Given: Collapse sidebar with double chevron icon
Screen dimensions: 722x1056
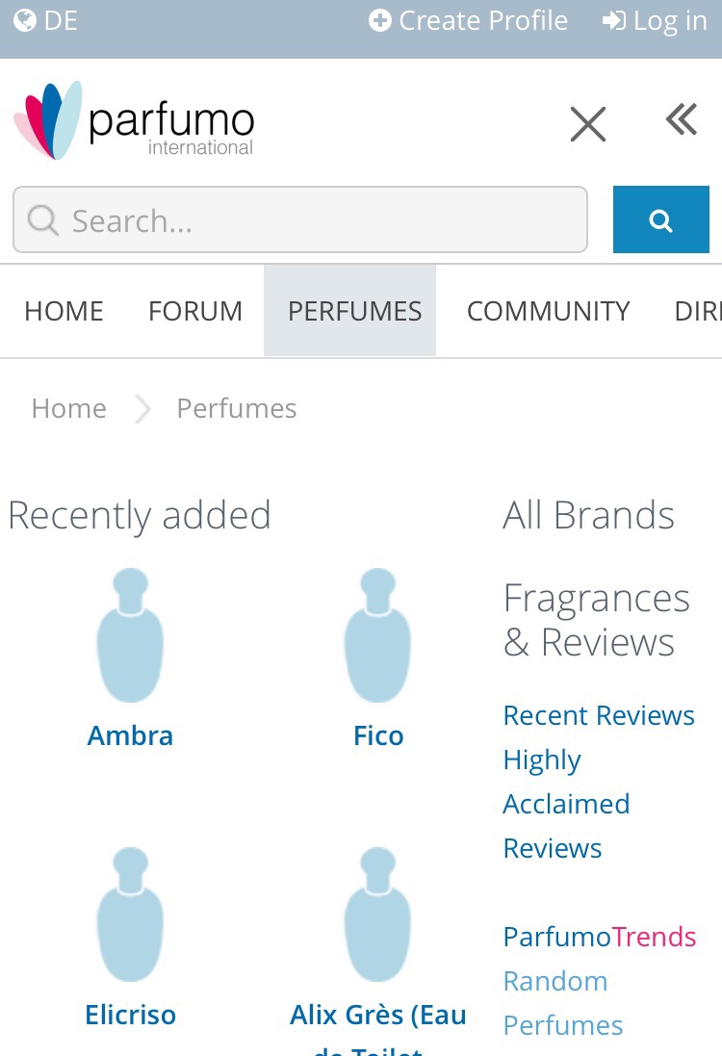Looking at the screenshot, I should pyautogui.click(x=681, y=121).
